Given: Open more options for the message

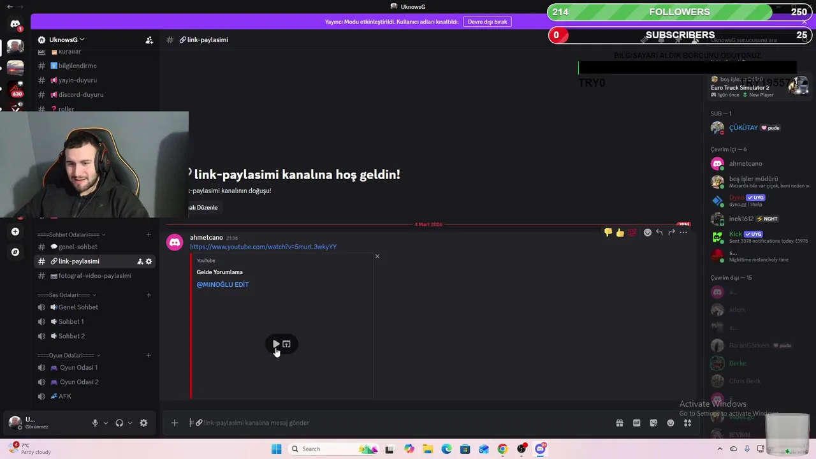Looking at the screenshot, I should pos(683,233).
